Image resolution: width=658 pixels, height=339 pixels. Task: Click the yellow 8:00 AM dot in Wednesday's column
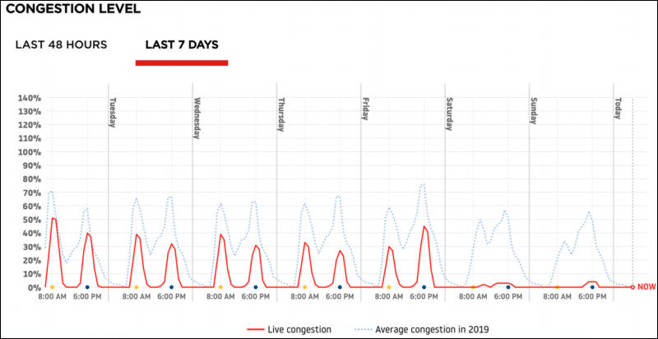[x=220, y=287]
